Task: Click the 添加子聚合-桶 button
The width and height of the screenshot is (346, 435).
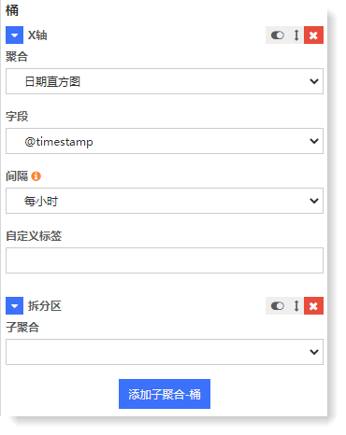Action: click(x=165, y=394)
